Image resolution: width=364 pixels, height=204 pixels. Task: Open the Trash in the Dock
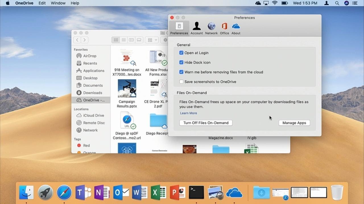click(337, 193)
